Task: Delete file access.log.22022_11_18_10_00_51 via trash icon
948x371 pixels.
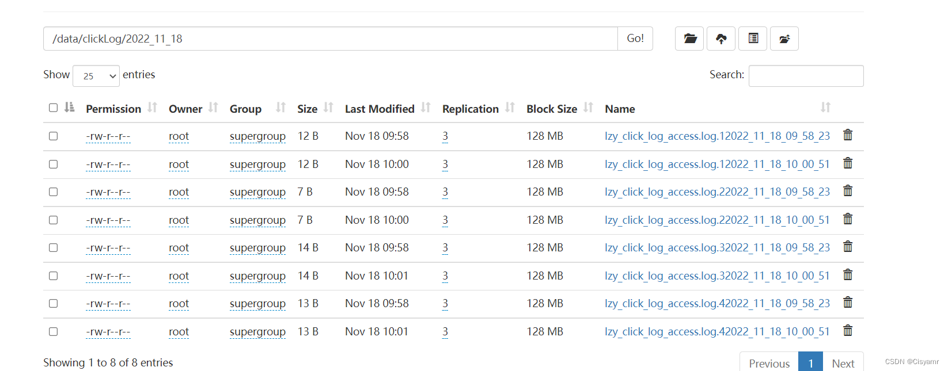Action: point(848,219)
